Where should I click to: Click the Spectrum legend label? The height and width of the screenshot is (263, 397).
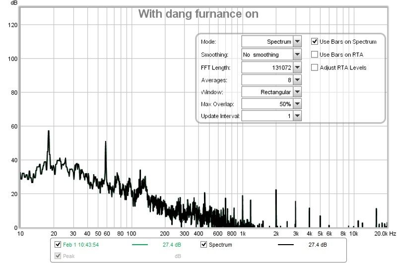coord(220,245)
